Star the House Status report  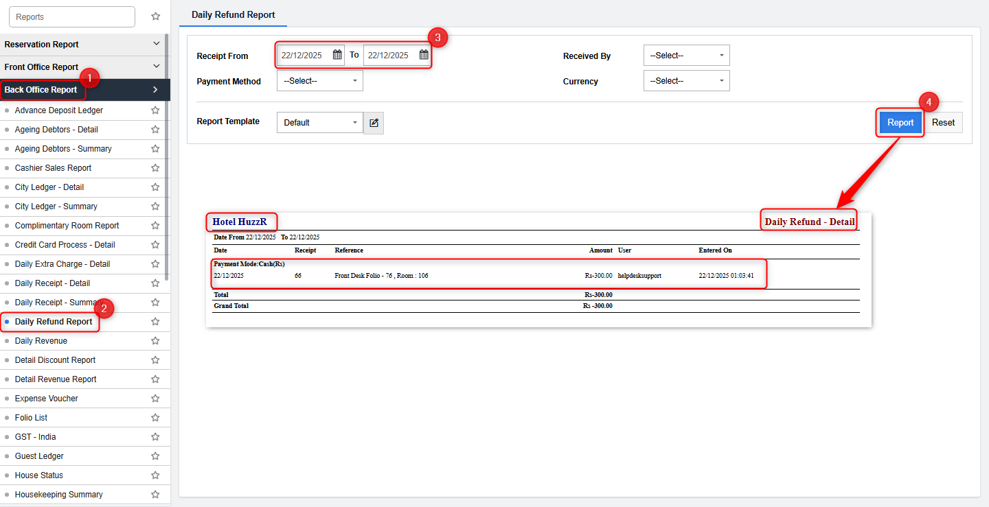155,475
